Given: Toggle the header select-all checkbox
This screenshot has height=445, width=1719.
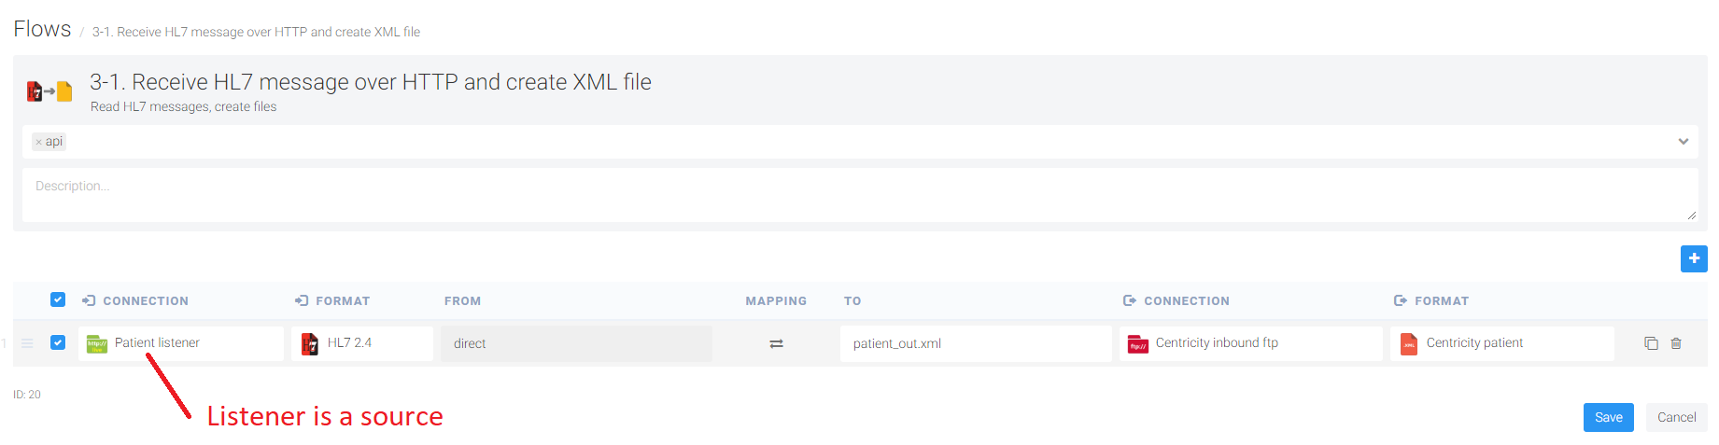Looking at the screenshot, I should point(58,299).
